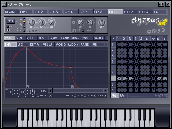Click the filter CUT knob
This screenshot has width=172, height=129.
42,22
